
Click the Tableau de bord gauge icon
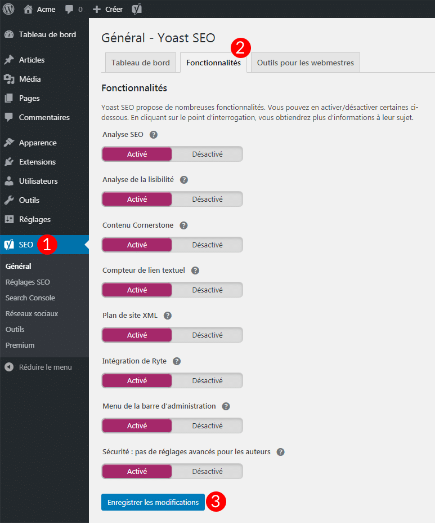(x=9, y=34)
